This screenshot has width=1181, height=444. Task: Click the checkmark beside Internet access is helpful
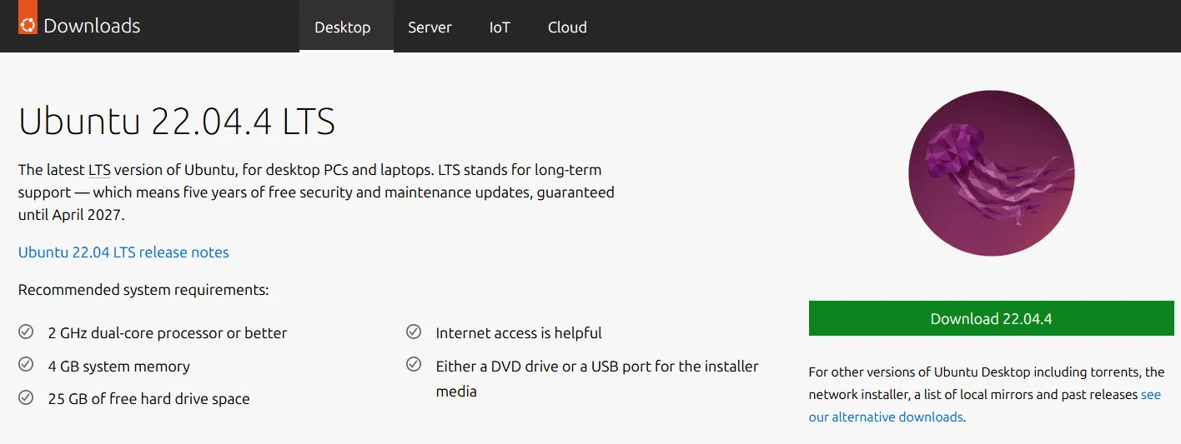(414, 332)
